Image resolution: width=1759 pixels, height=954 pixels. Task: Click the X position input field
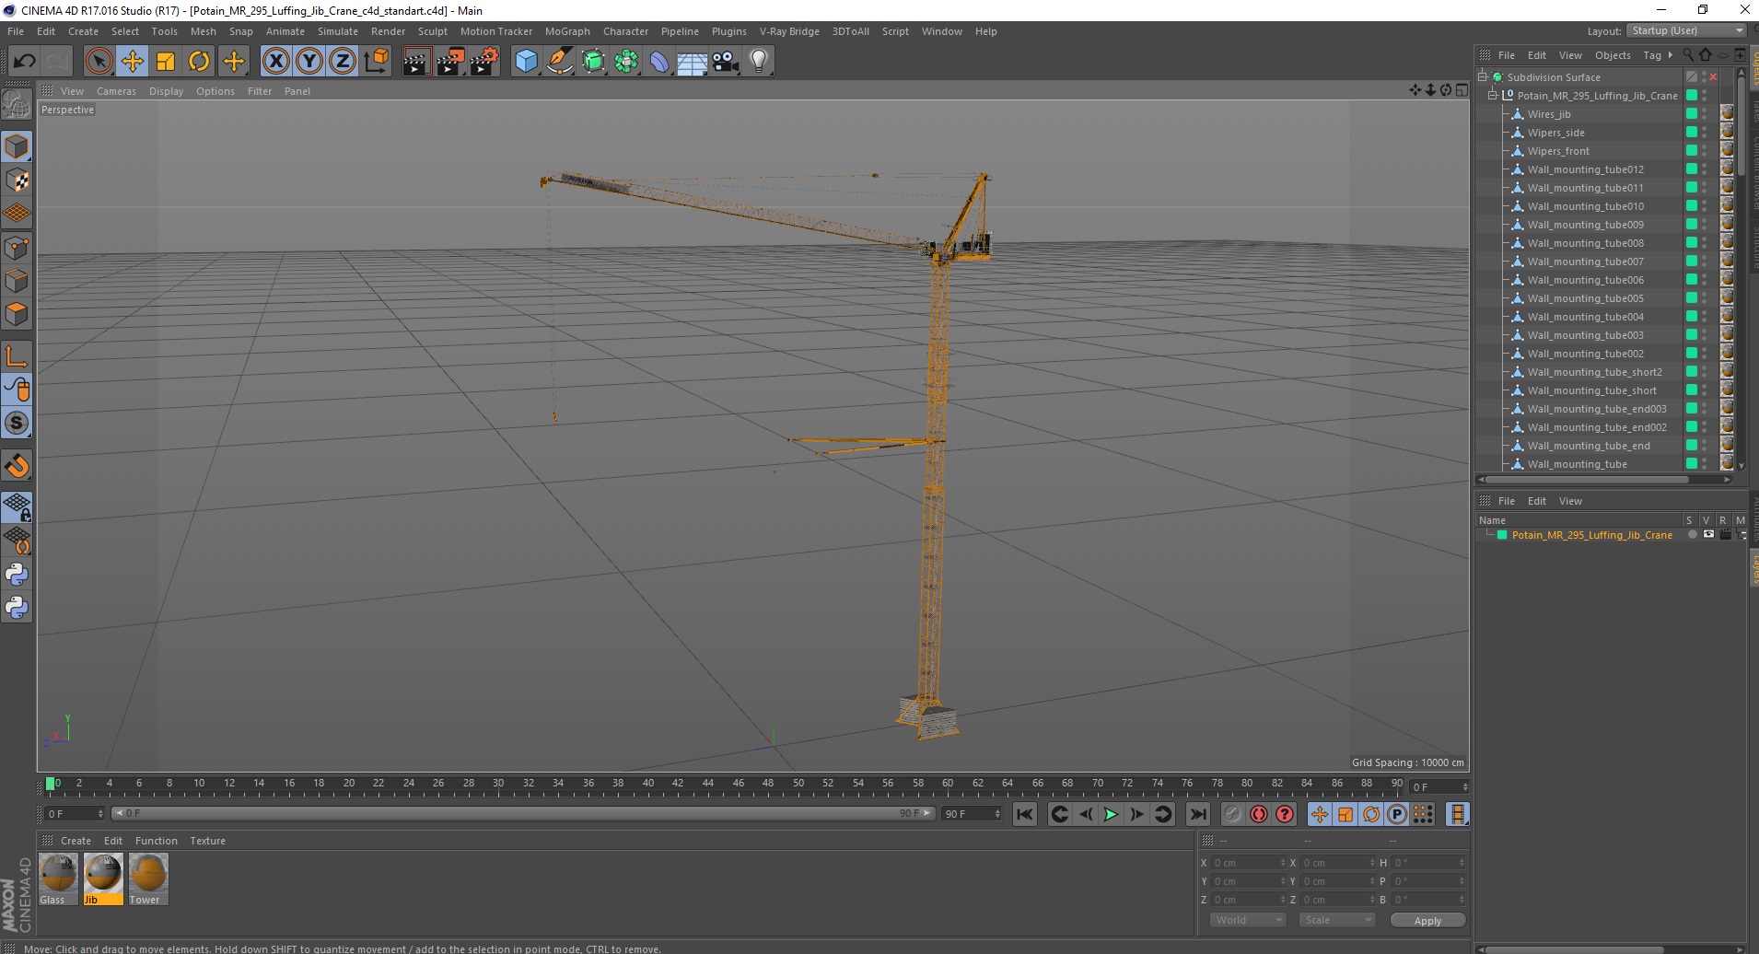tap(1248, 863)
